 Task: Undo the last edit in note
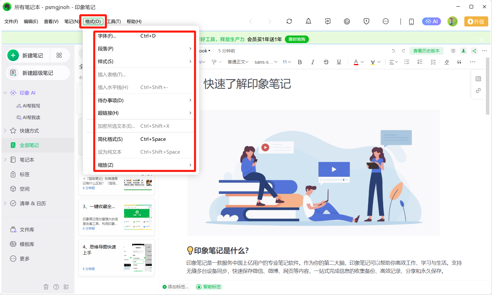tap(393, 51)
